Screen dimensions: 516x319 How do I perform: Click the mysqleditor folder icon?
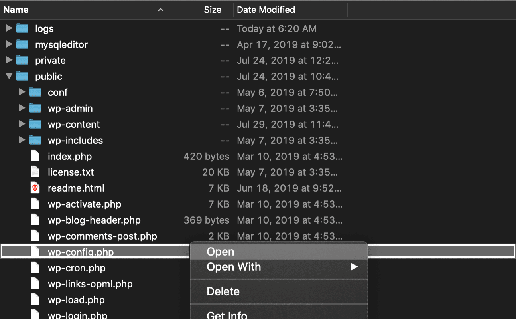(x=22, y=44)
